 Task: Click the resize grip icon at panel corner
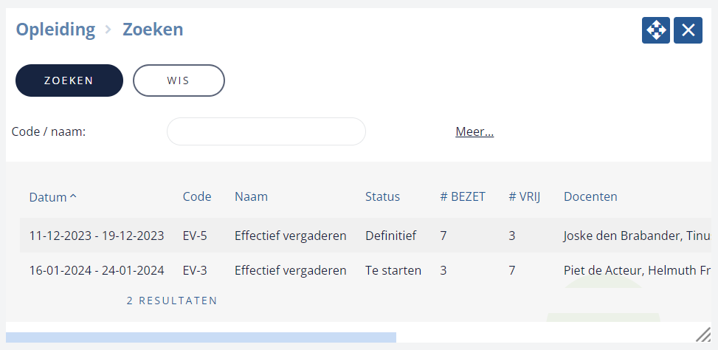(x=703, y=334)
